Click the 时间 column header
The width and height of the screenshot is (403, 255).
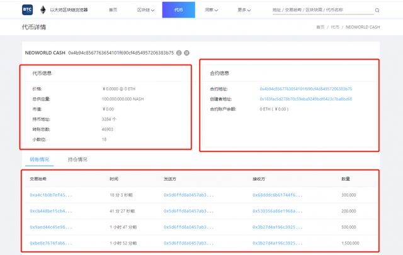(x=114, y=179)
